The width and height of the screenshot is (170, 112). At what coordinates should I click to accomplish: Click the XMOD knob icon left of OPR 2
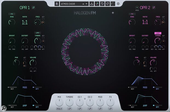tap(137, 8)
